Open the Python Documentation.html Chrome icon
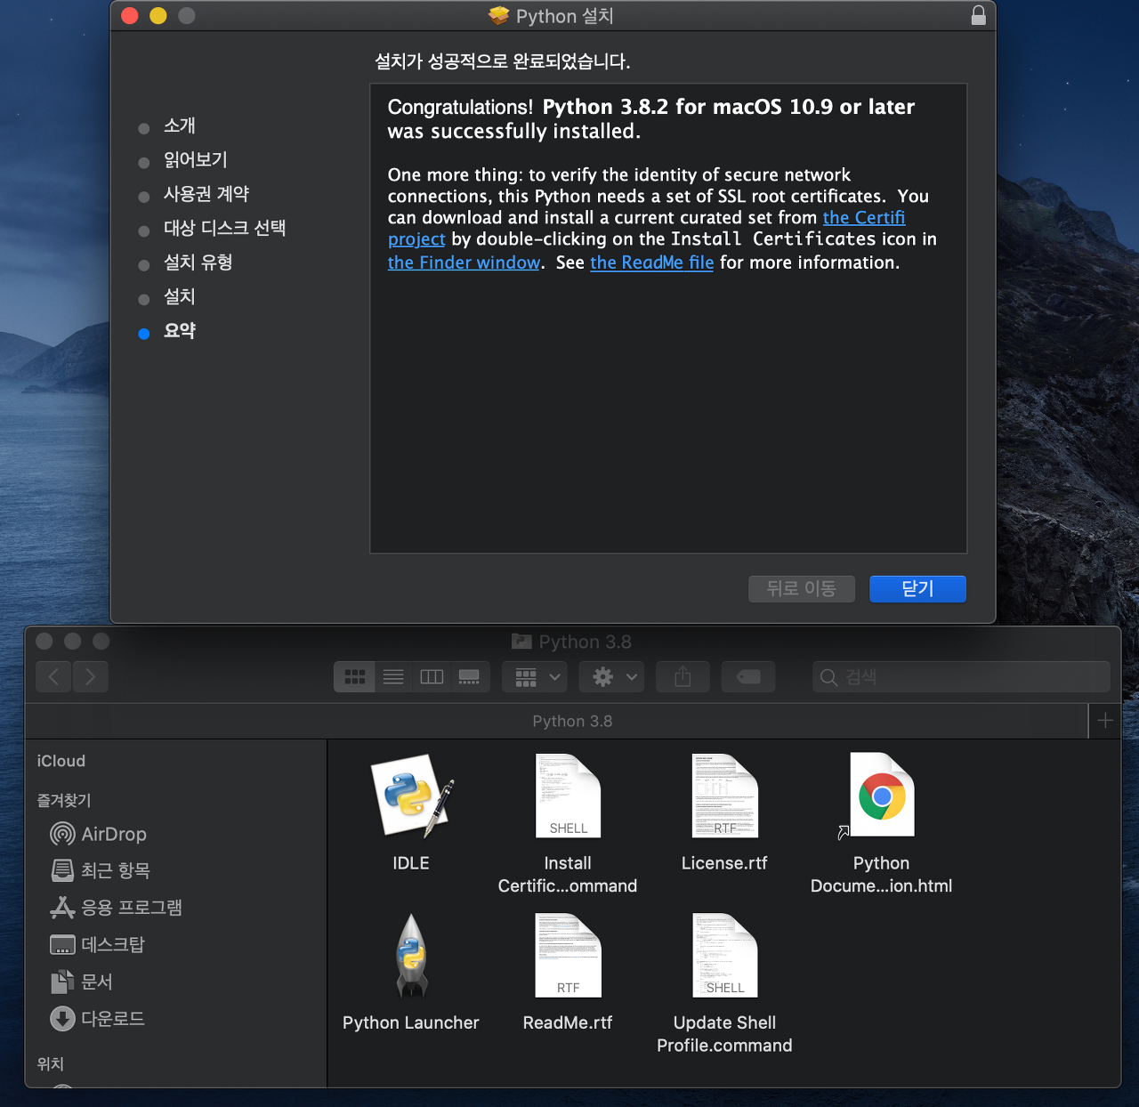The width and height of the screenshot is (1139, 1107). 881,796
